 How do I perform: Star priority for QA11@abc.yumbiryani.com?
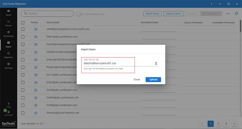[36, 75]
